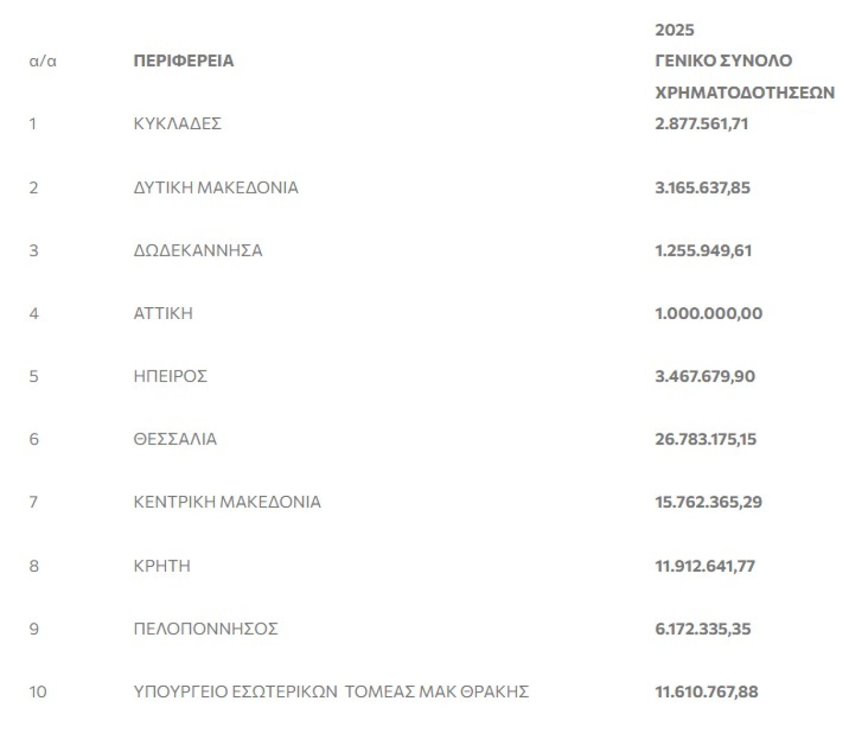Select the ΚΥΚΛΑΔΕΣ region name
Image resolution: width=849 pixels, height=733 pixels.
[177, 124]
